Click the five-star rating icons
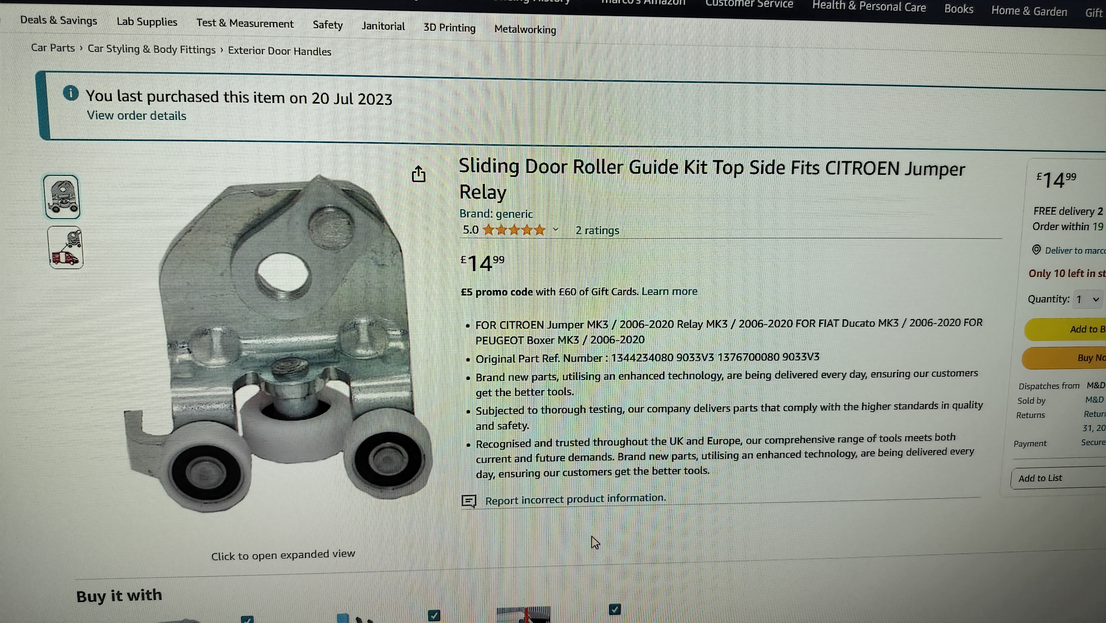 coord(514,230)
